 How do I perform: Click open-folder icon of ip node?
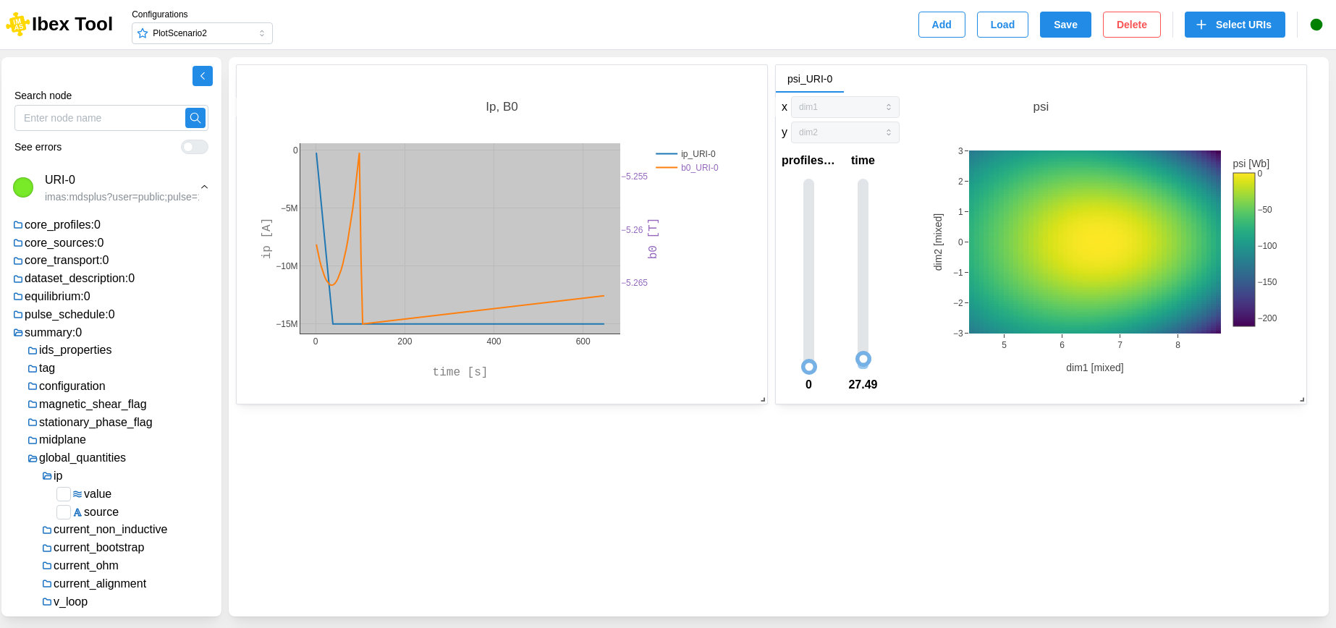(x=47, y=476)
